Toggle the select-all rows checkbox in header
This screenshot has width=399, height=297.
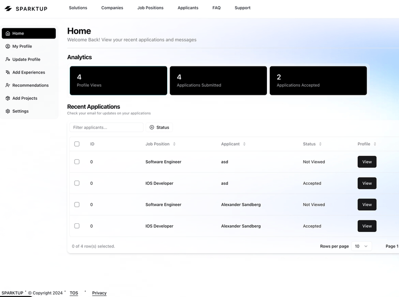point(77,144)
